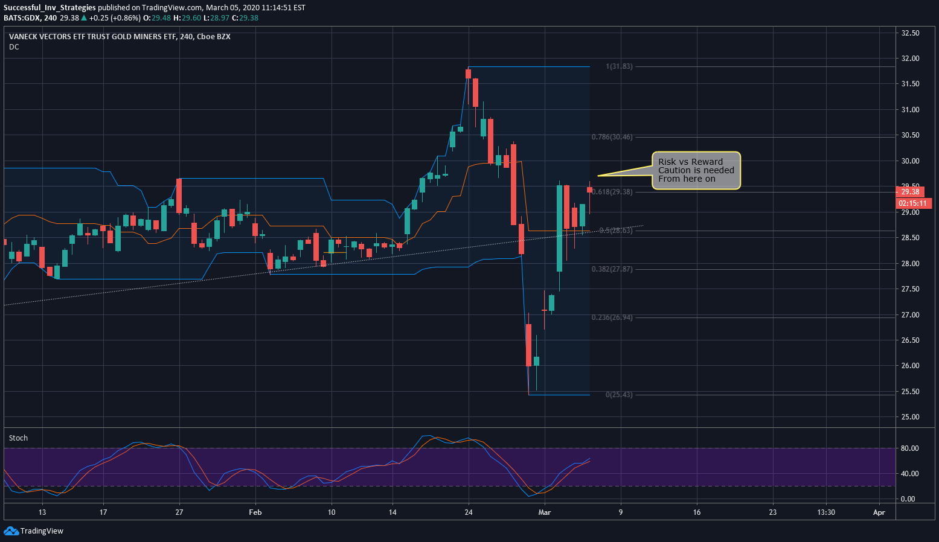Click 40.00 on the Stoch scale
939x542 pixels.
pyautogui.click(x=909, y=474)
